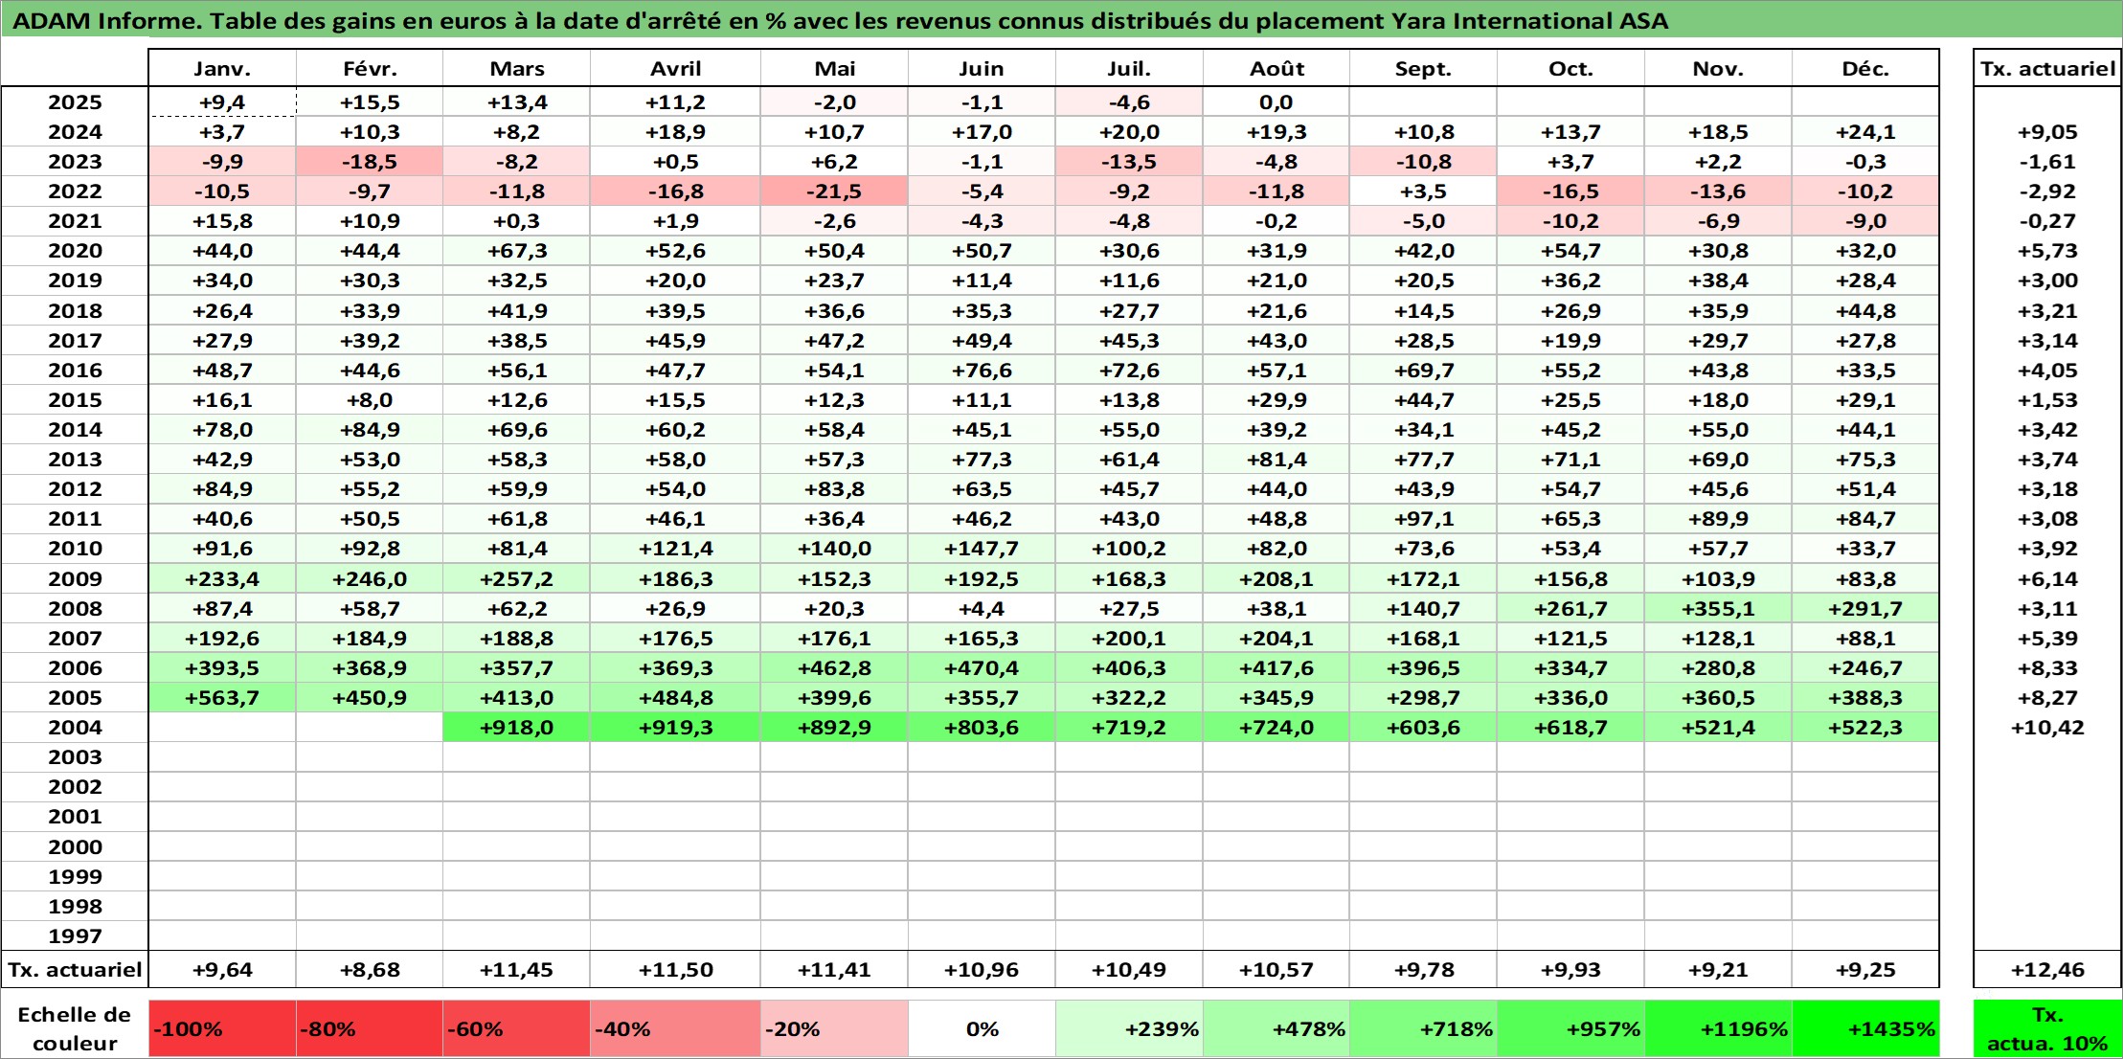Viewport: 2123px width, 1059px height.
Task: Click the 2016 row label
Action: (75, 371)
